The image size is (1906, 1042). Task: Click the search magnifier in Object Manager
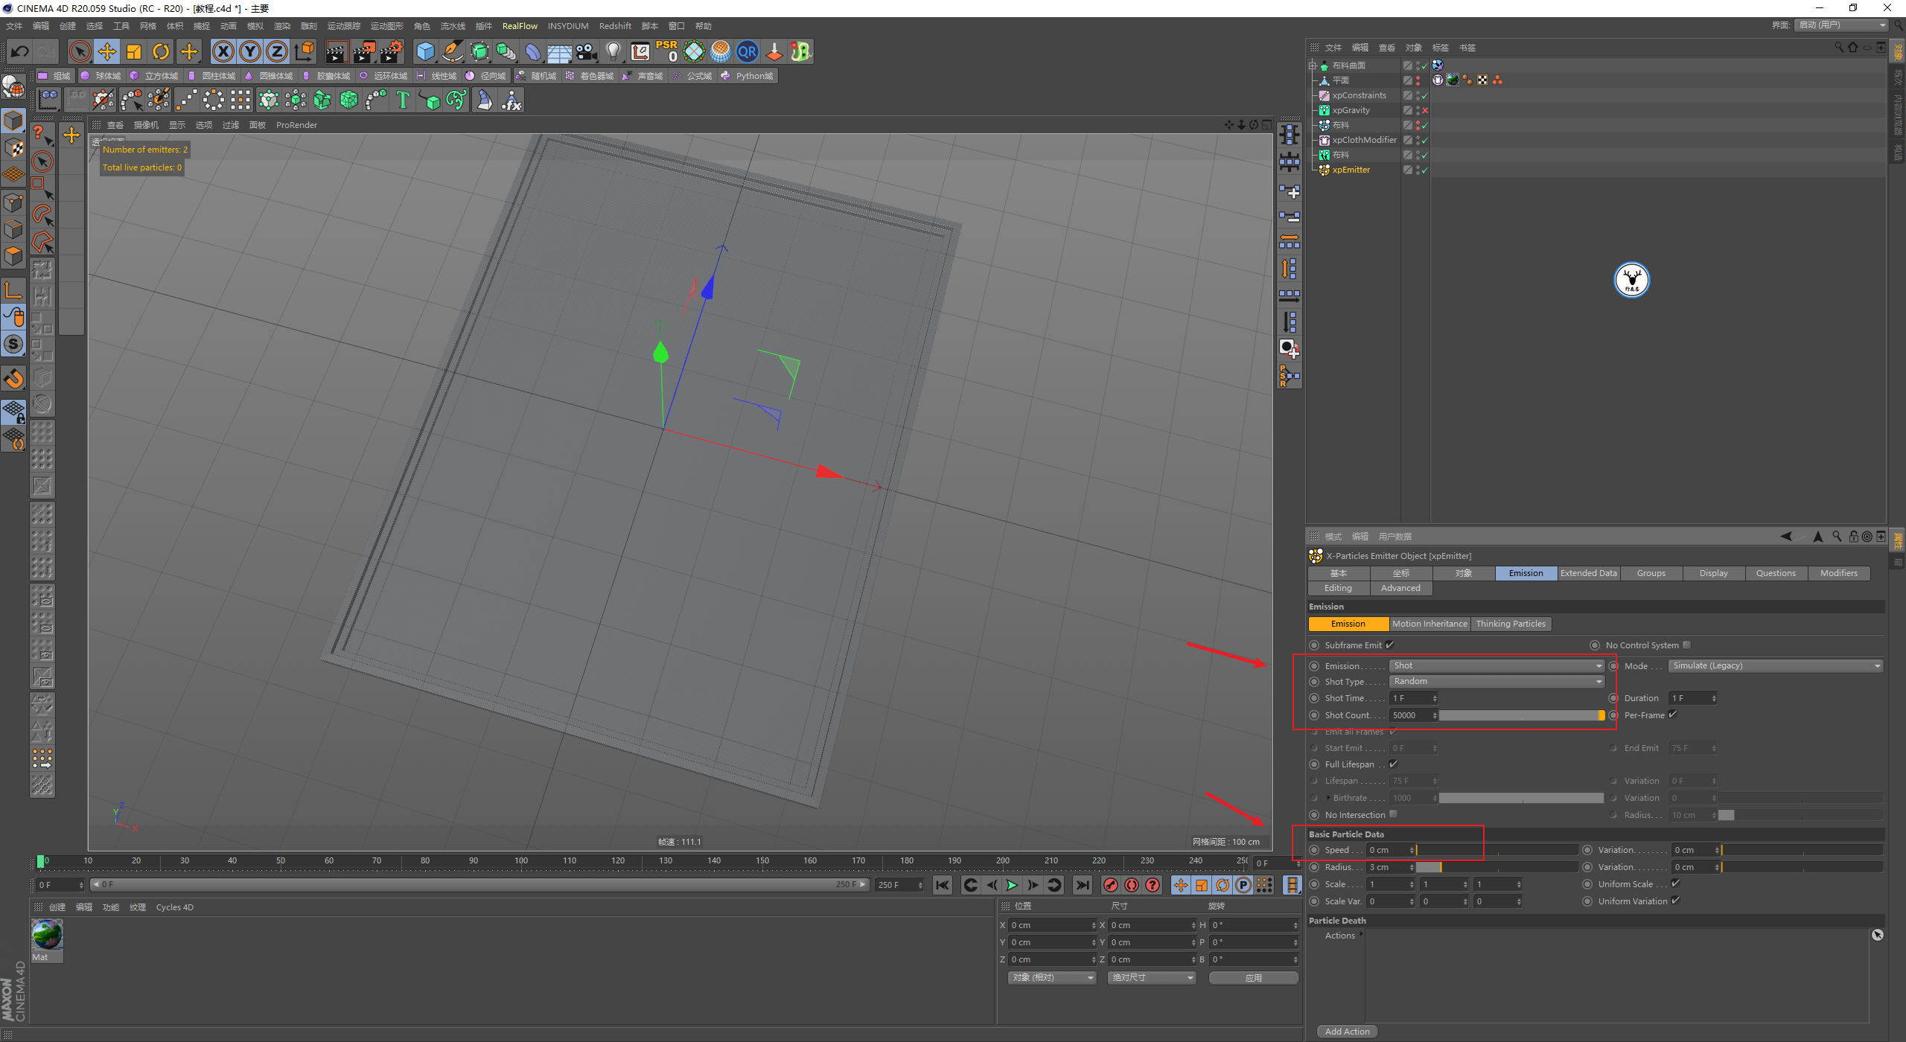[1839, 47]
